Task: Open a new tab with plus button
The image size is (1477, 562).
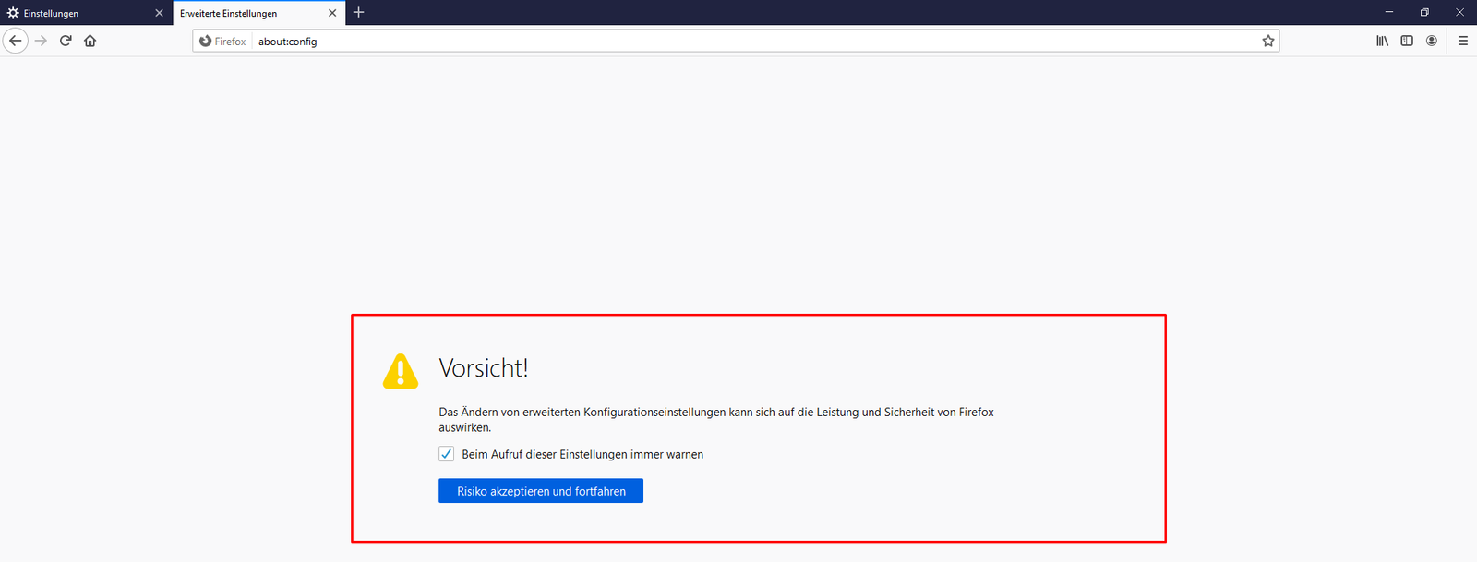Action: (x=359, y=12)
